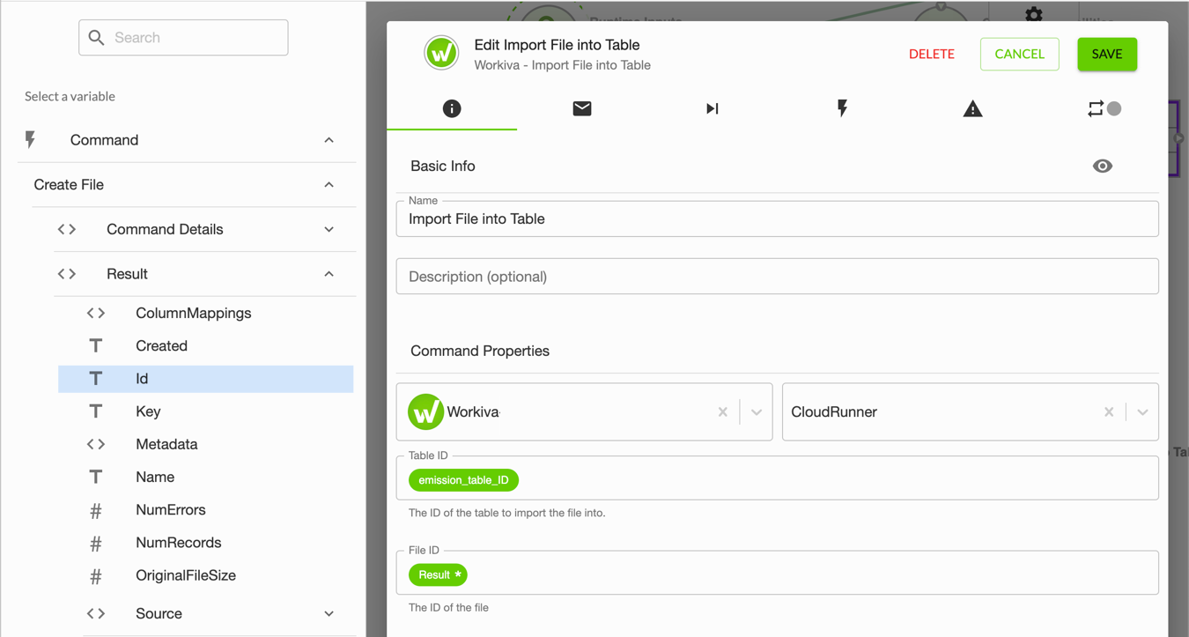Collapse the Command section
This screenshot has height=637, width=1189.
pyautogui.click(x=329, y=140)
